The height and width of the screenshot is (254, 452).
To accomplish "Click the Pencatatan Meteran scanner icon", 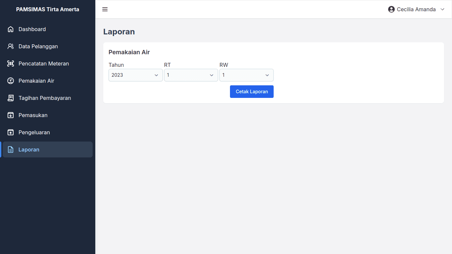I will [11, 63].
